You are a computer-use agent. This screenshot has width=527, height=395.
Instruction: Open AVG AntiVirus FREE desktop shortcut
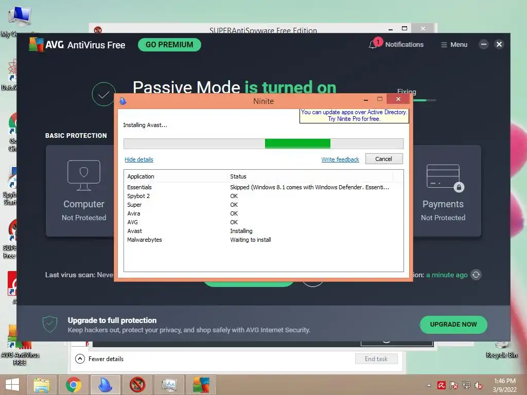point(20,346)
